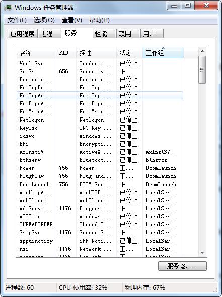Select the SamSs service row
Image resolution: width=222 pixels, height=297 pixels.
[x=100, y=71]
